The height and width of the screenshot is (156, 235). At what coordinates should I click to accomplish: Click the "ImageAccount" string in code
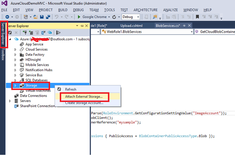click(207, 113)
